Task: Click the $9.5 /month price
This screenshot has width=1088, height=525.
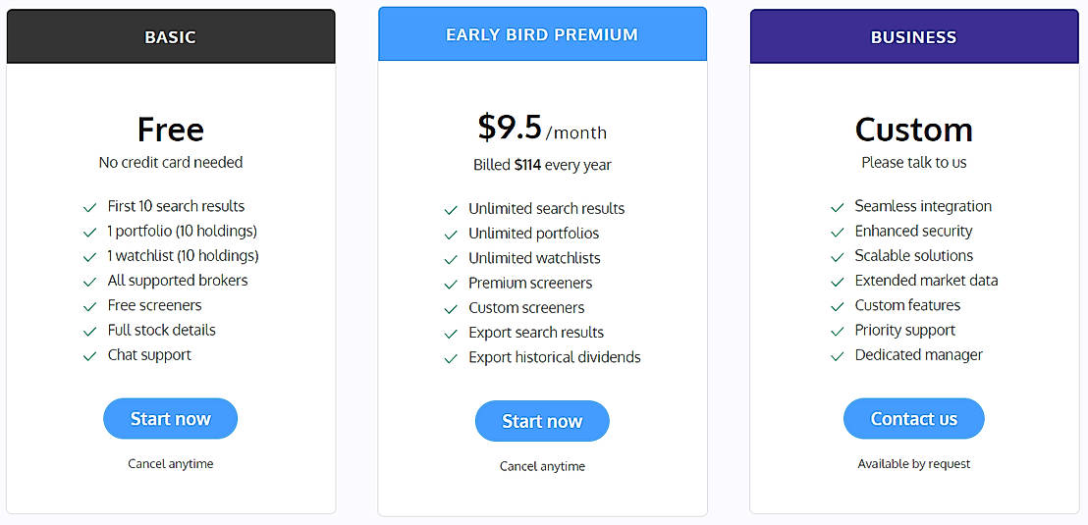Action: pyautogui.click(x=542, y=129)
